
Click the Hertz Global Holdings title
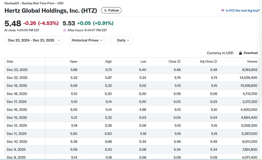[x=51, y=10]
